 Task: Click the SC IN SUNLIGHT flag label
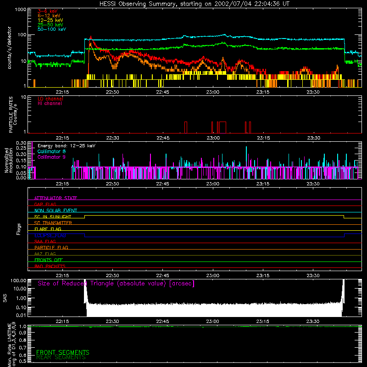pos(53,217)
